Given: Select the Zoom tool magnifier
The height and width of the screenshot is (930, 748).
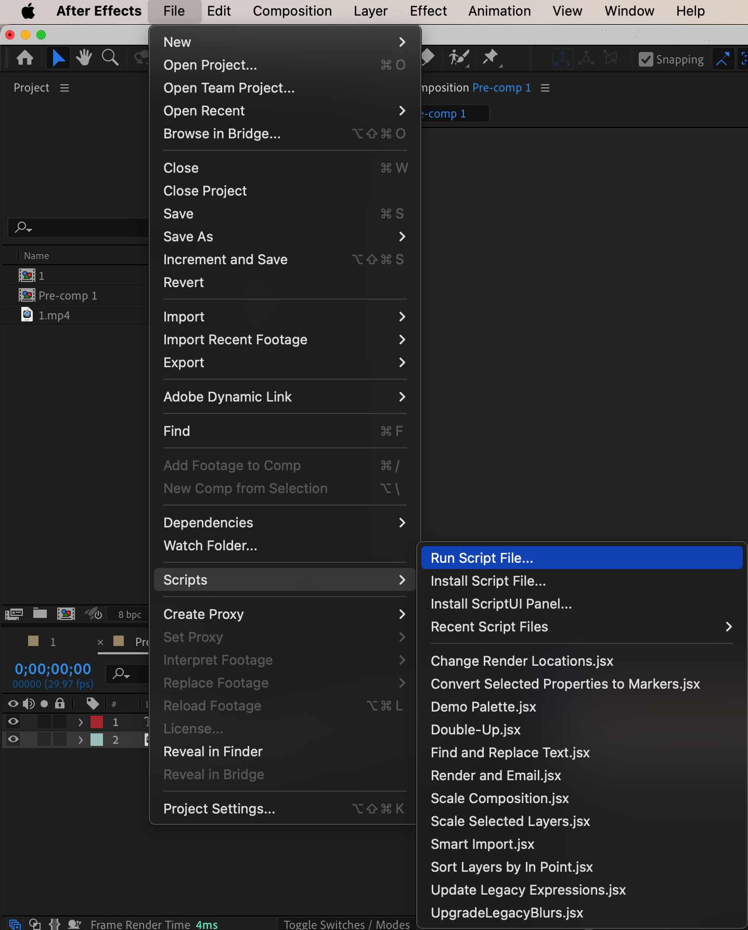Looking at the screenshot, I should [110, 58].
